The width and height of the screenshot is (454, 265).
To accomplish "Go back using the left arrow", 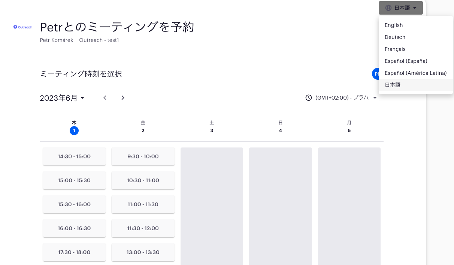I will tap(105, 98).
